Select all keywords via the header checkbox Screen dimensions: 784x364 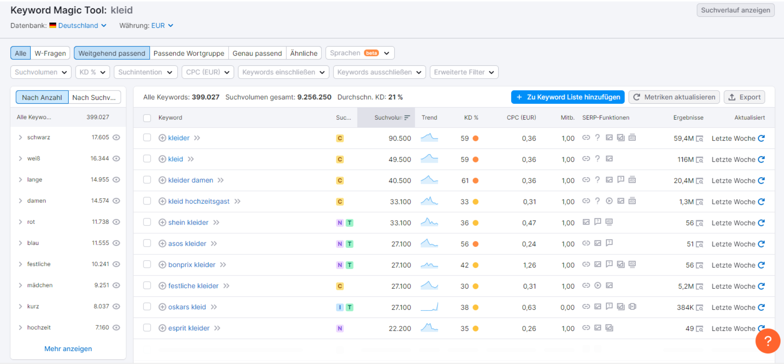147,117
